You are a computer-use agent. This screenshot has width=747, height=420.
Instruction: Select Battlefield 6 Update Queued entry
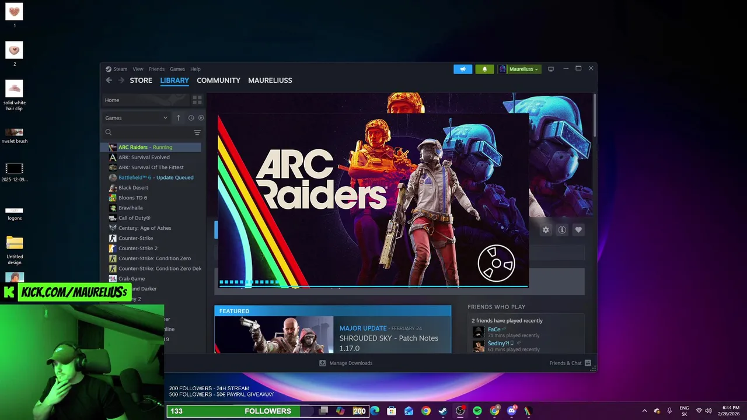pyautogui.click(x=152, y=177)
